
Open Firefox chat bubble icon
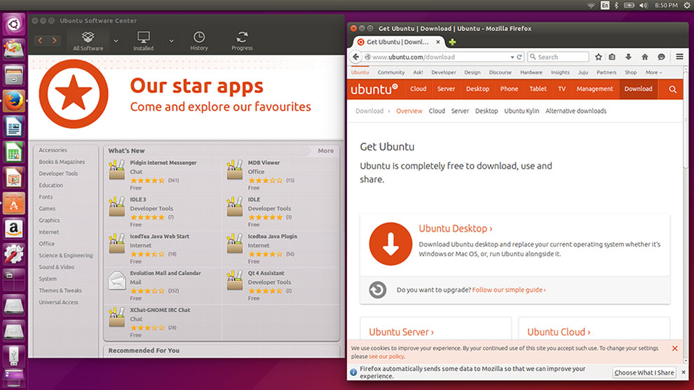[661, 57]
